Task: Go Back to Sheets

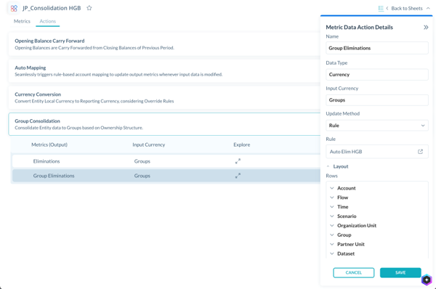Action: [x=406, y=8]
